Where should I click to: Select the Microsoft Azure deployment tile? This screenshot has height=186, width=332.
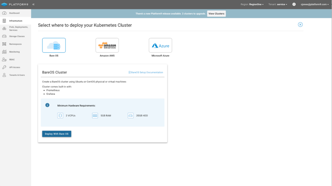(x=160, y=45)
